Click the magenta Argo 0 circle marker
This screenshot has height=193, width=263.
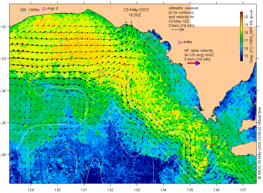point(44,9)
